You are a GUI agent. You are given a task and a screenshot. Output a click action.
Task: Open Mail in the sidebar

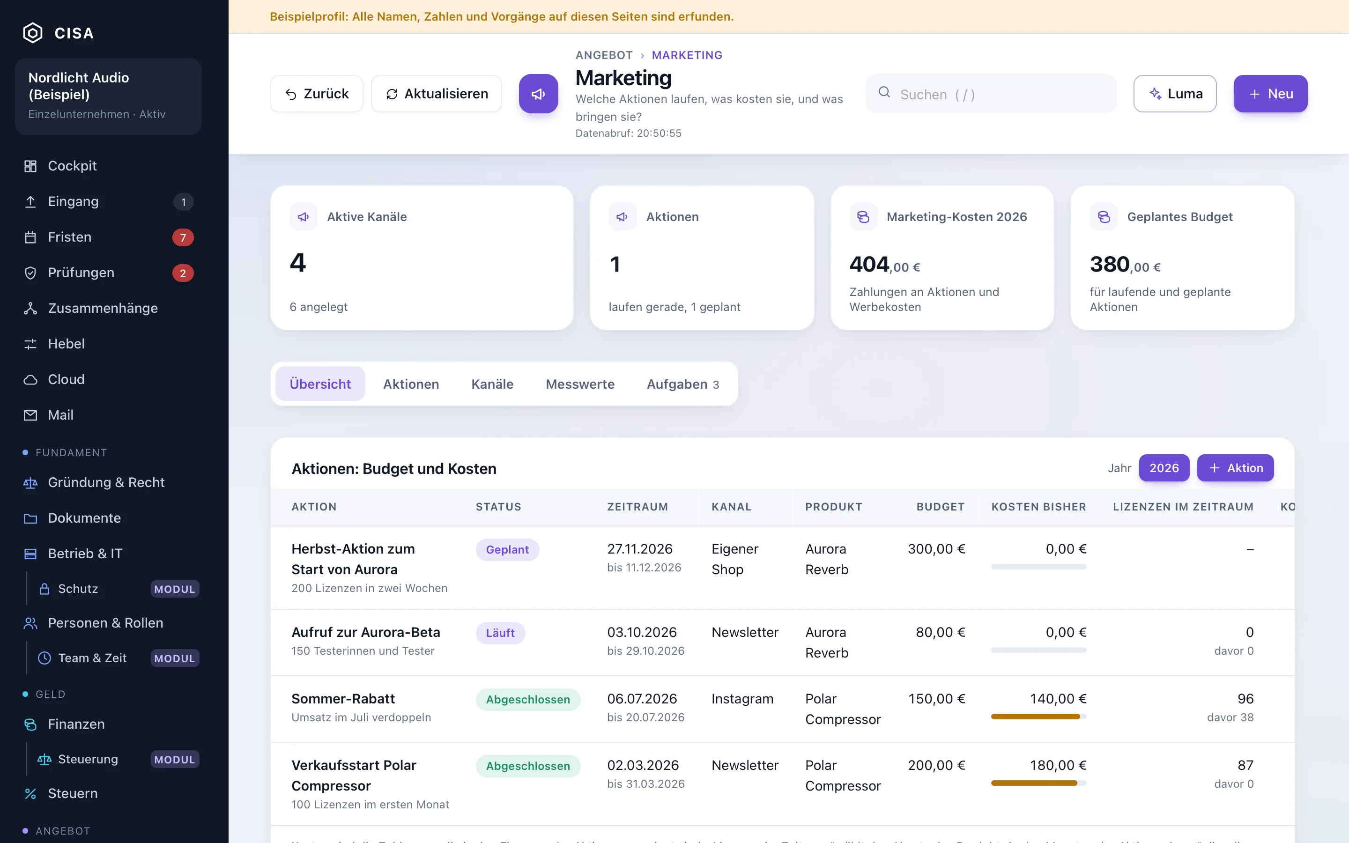[108, 415]
